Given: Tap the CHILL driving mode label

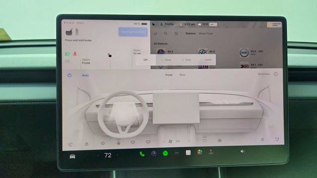Looking at the screenshot, I should pos(80,23).
